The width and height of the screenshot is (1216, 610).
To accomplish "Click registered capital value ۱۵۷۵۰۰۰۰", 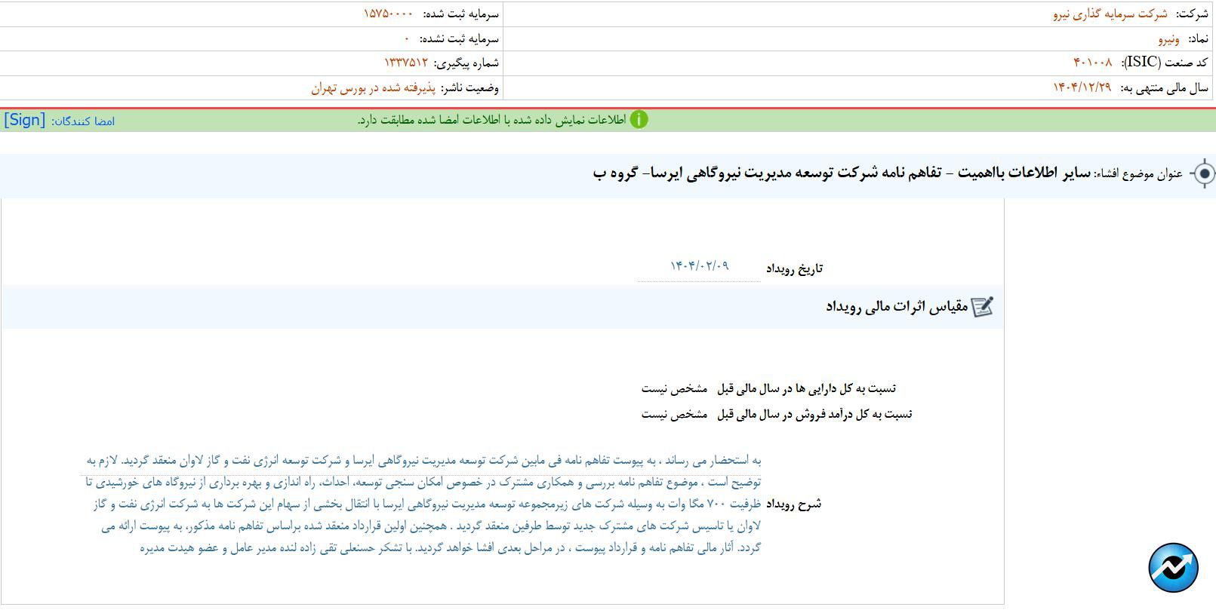I will [388, 14].
